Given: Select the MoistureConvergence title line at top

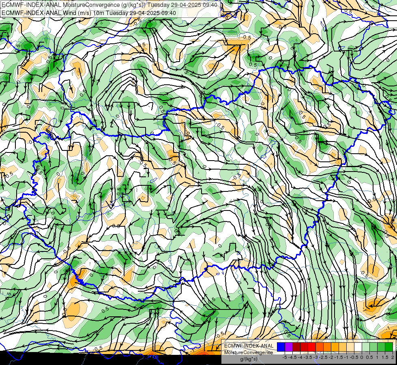Looking at the screenshot, I should [x=109, y=5].
